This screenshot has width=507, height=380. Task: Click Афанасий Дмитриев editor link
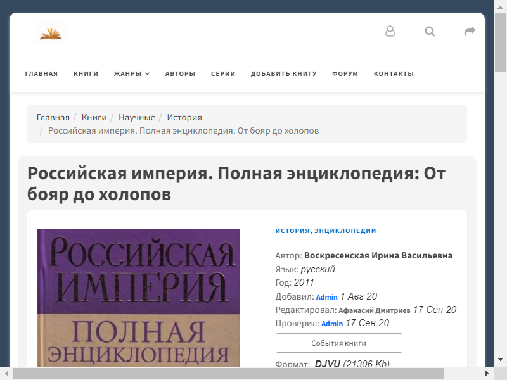coord(375,310)
